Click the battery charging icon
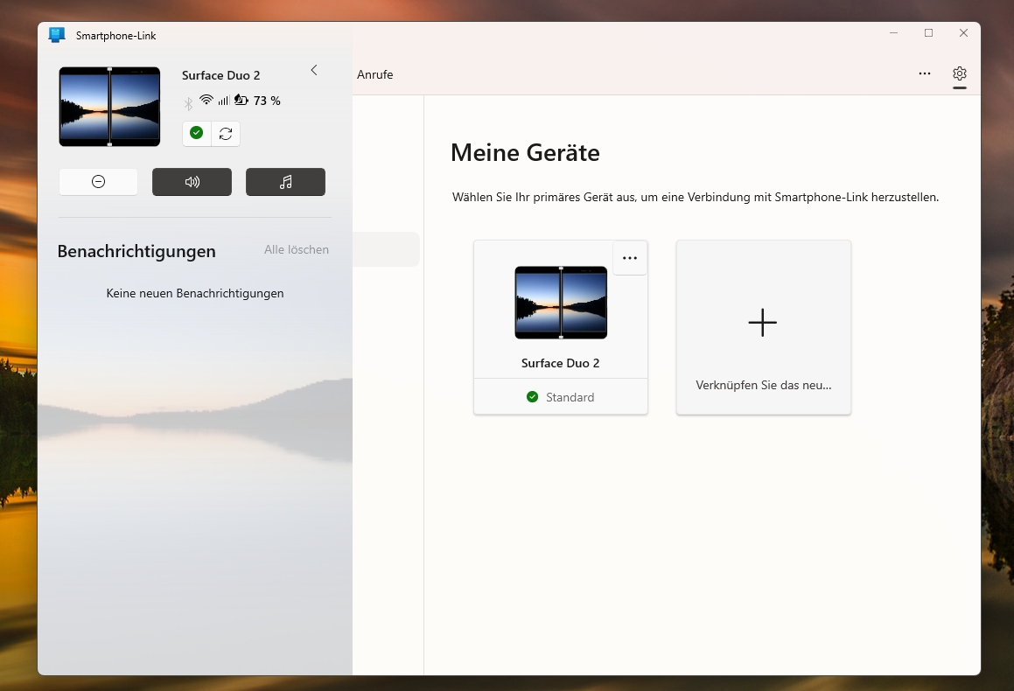Viewport: 1014px width, 691px height. coord(241,100)
